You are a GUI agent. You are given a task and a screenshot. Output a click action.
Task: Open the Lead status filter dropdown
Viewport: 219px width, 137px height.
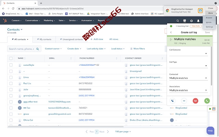(118, 49)
